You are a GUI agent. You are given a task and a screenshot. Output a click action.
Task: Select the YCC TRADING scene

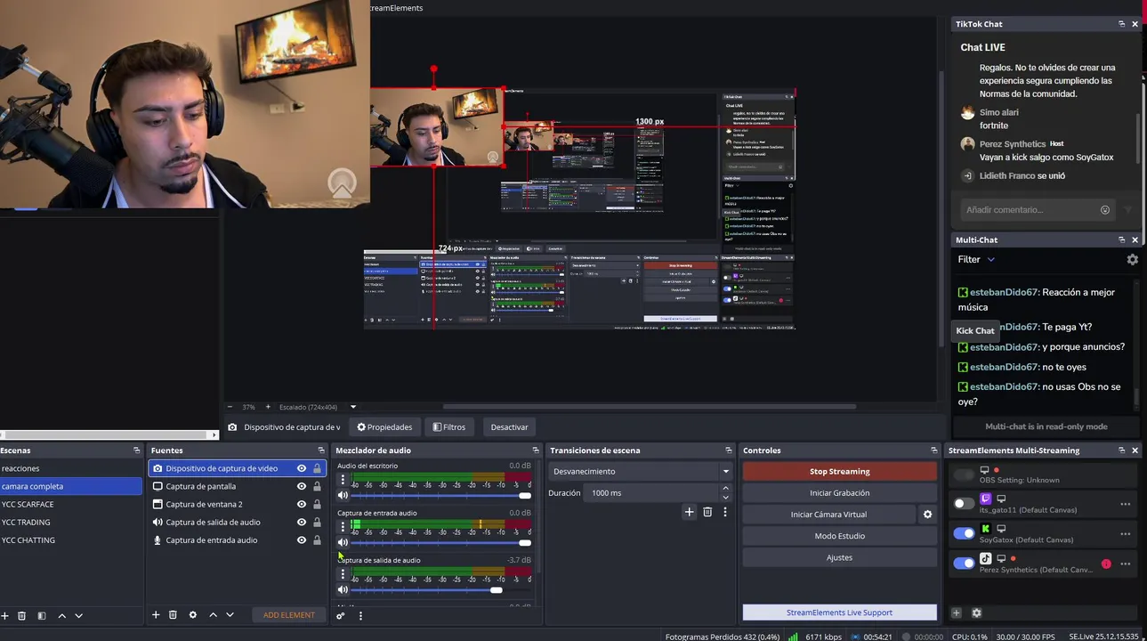tap(71, 523)
